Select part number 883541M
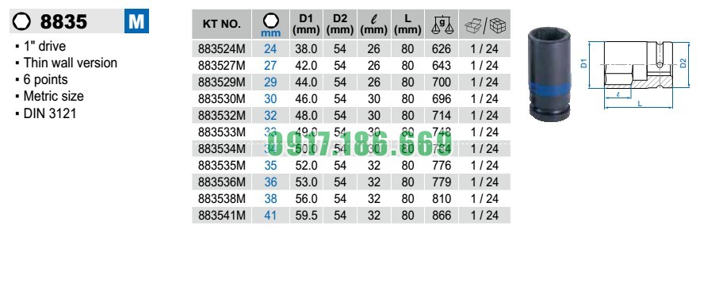 click(222, 215)
